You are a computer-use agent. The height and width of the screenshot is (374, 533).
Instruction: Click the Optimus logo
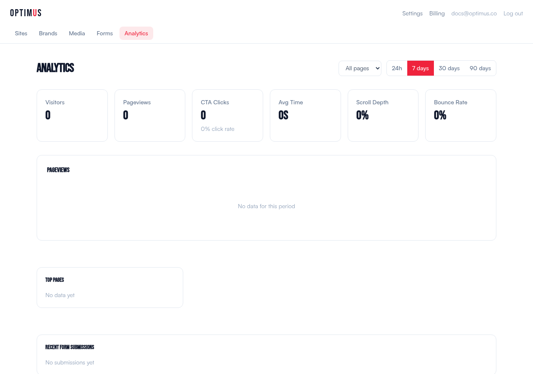(25, 12)
